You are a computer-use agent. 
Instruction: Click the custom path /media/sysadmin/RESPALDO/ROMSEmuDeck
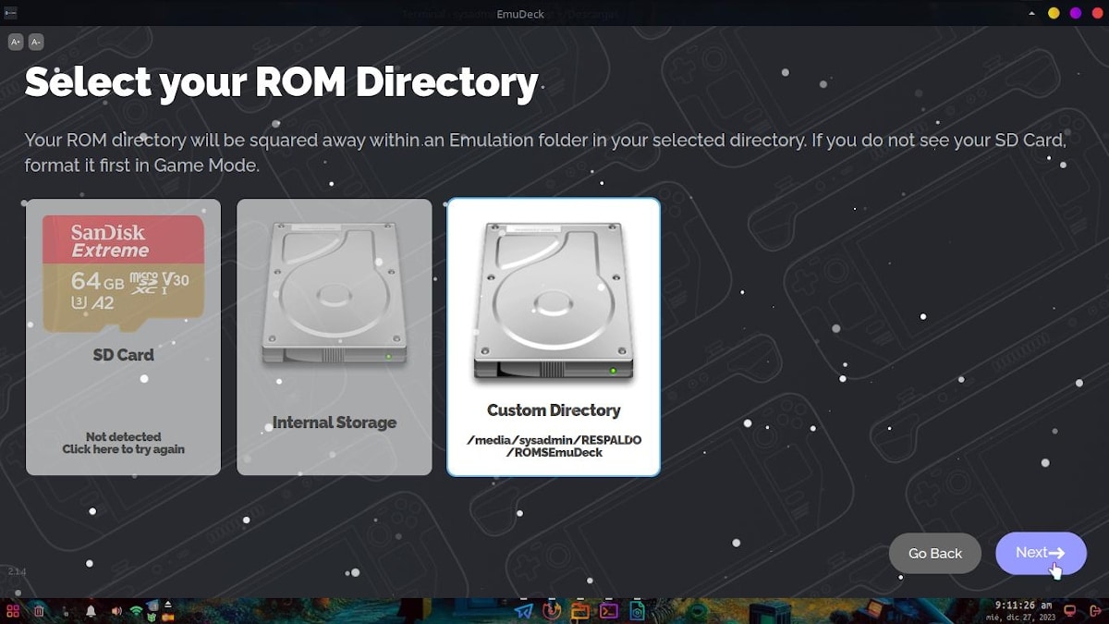pyautogui.click(x=554, y=447)
